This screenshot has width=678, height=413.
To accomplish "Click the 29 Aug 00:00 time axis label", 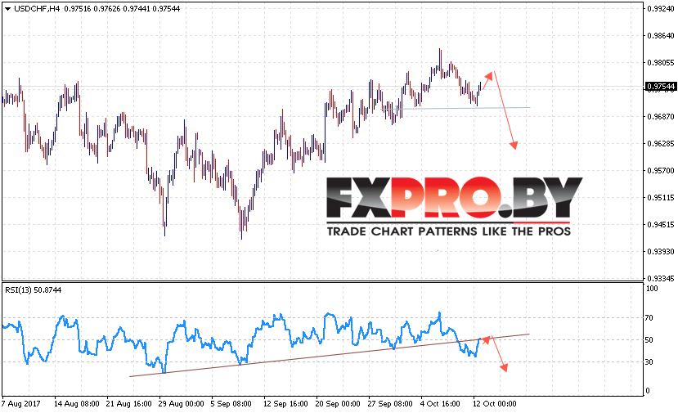I will tap(181, 404).
